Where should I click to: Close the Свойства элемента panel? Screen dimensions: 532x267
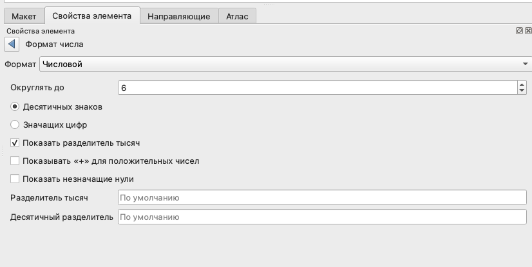click(x=527, y=30)
